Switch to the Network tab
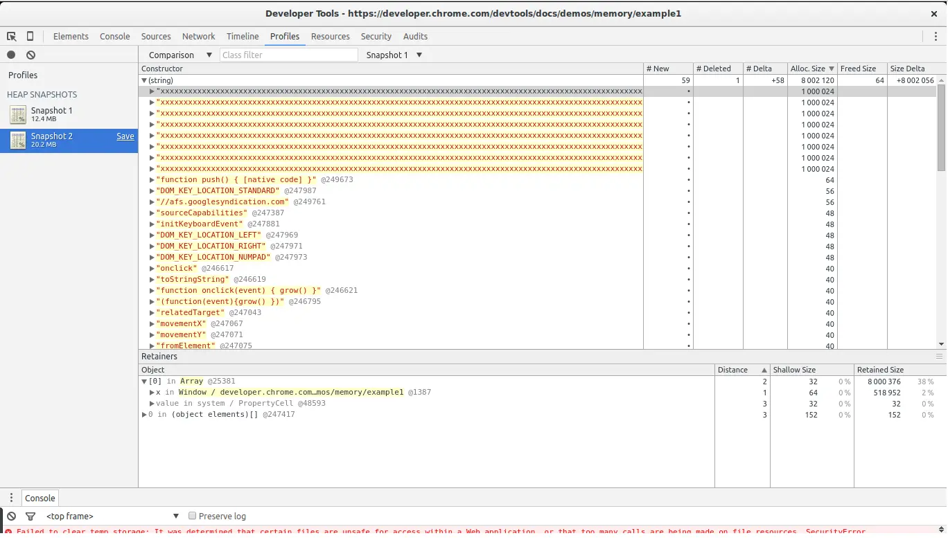 (198, 37)
